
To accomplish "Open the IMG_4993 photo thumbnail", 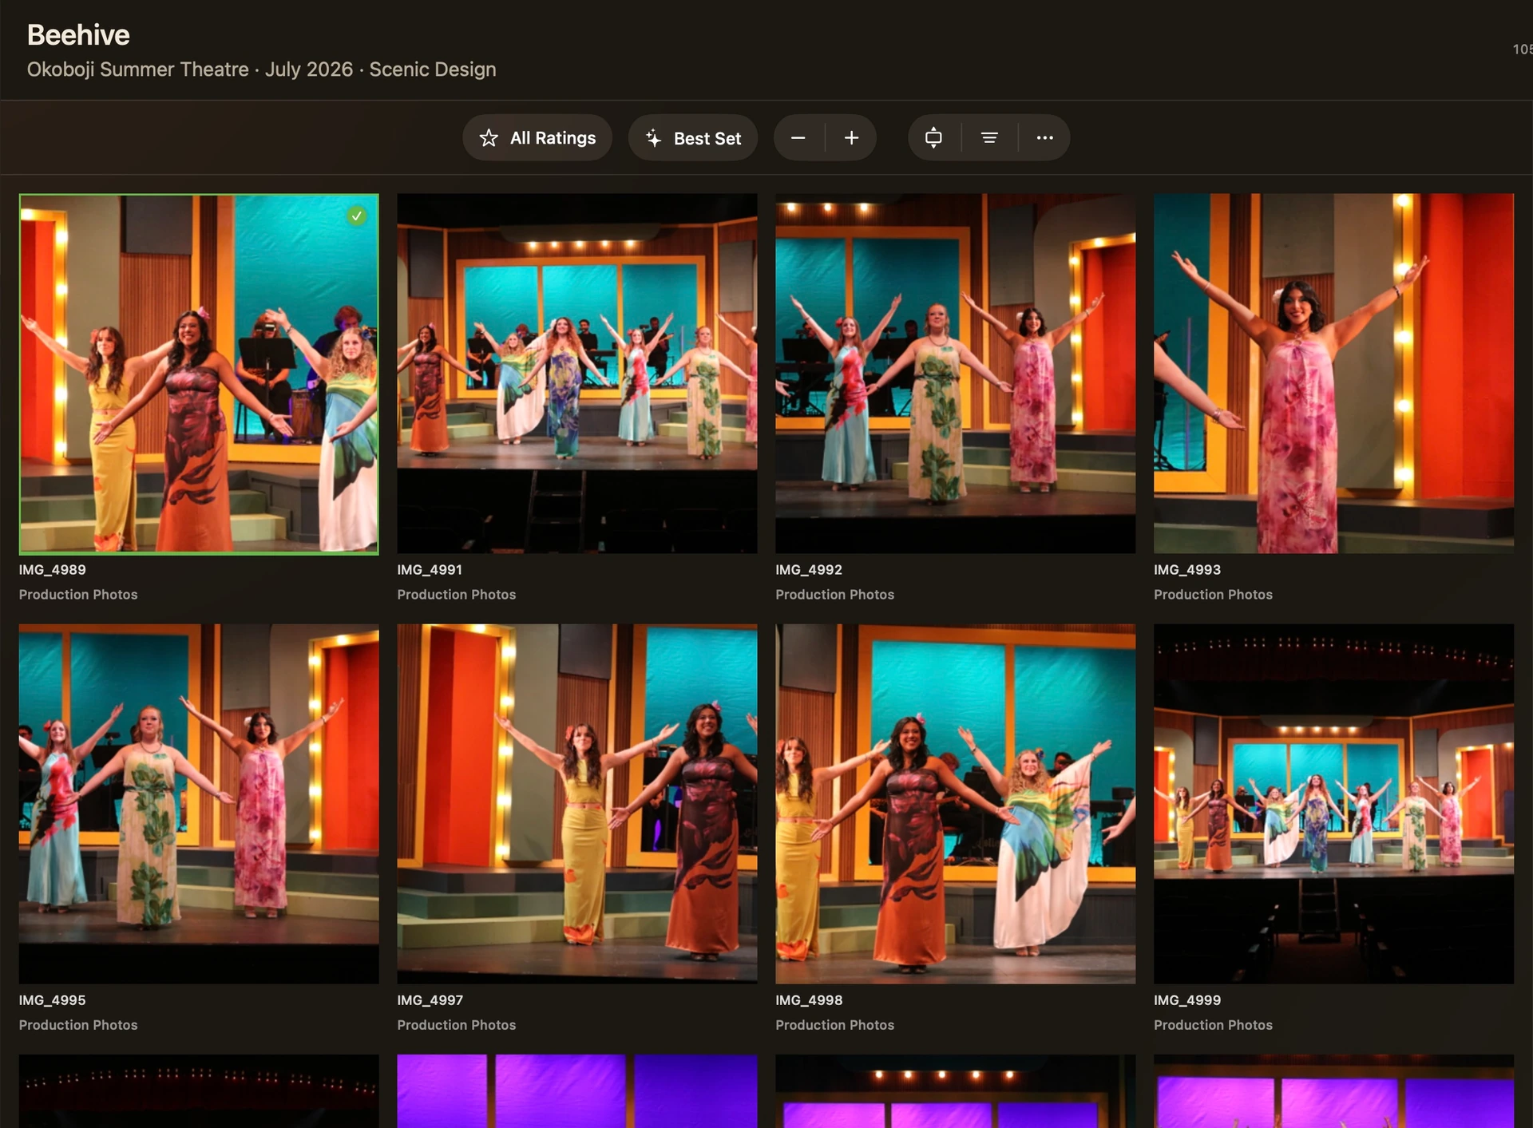I will (x=1333, y=374).
